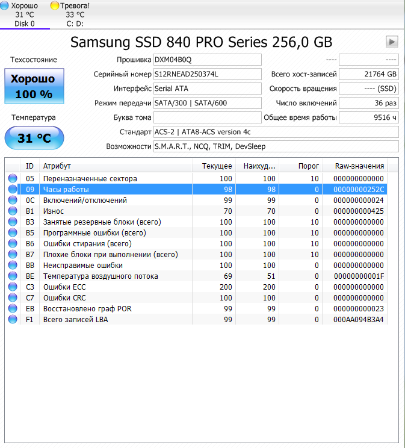Select the Включений/отключений attribute row
Viewport: 405px width, 448px height.
click(x=197, y=201)
